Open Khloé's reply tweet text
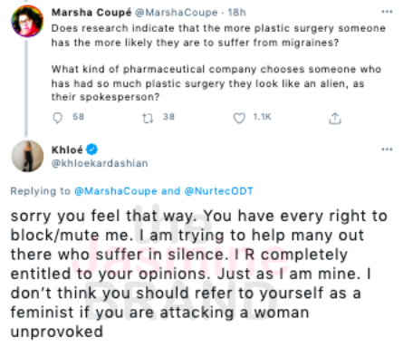The width and height of the screenshot is (403, 347). [198, 274]
